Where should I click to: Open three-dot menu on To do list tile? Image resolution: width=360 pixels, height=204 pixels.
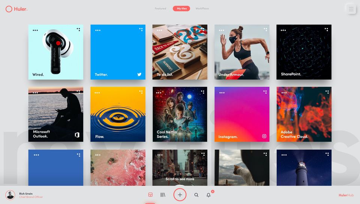159,30
